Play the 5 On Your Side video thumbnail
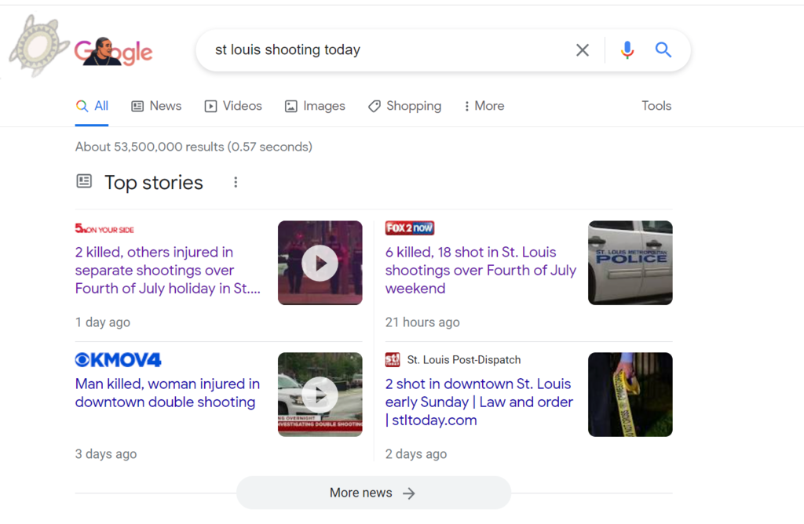This screenshot has width=804, height=524. pos(320,263)
